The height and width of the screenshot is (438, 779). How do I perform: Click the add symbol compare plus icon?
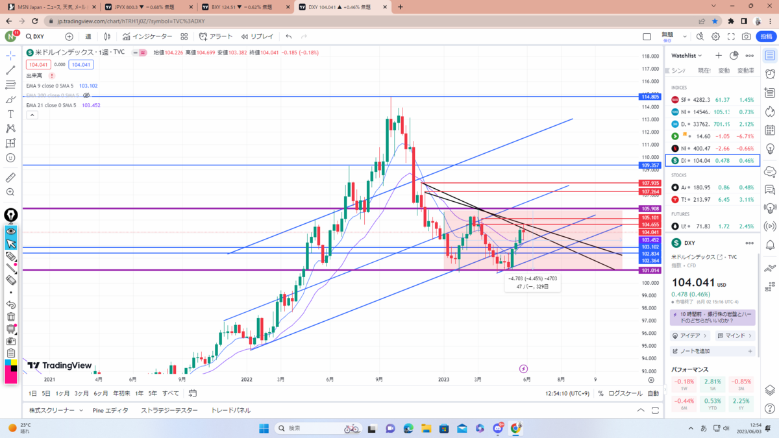(x=69, y=36)
